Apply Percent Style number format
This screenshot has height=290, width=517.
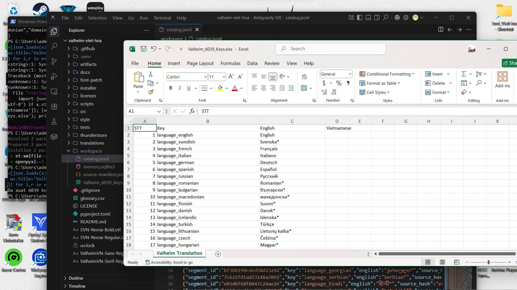[x=339, y=83]
